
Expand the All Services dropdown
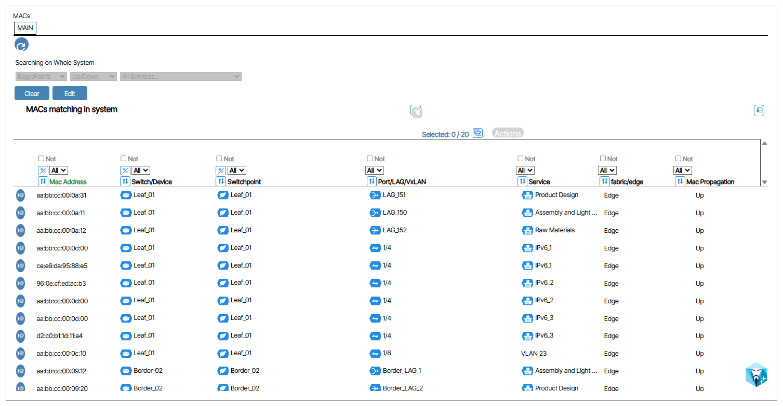point(181,77)
